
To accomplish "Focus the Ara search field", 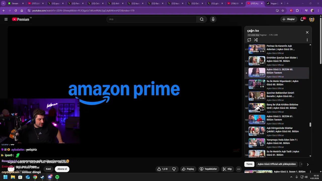I will [x=152, y=19].
